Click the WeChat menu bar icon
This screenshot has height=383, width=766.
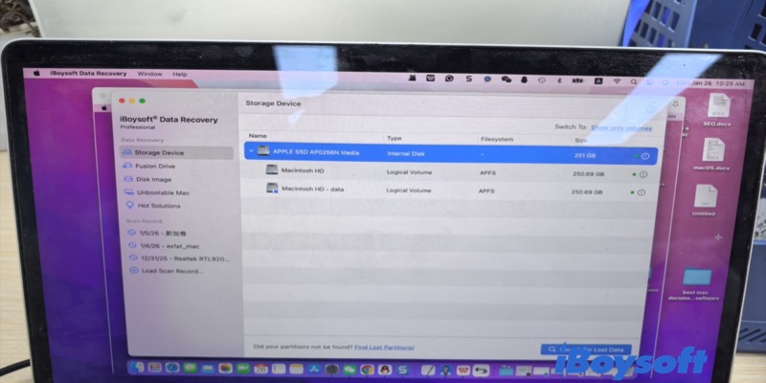click(507, 79)
